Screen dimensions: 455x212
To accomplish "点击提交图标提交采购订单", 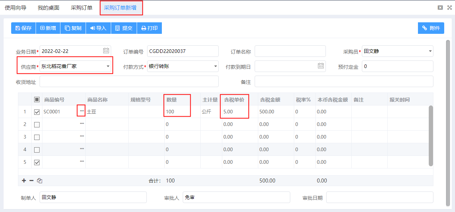I will coord(124,28).
